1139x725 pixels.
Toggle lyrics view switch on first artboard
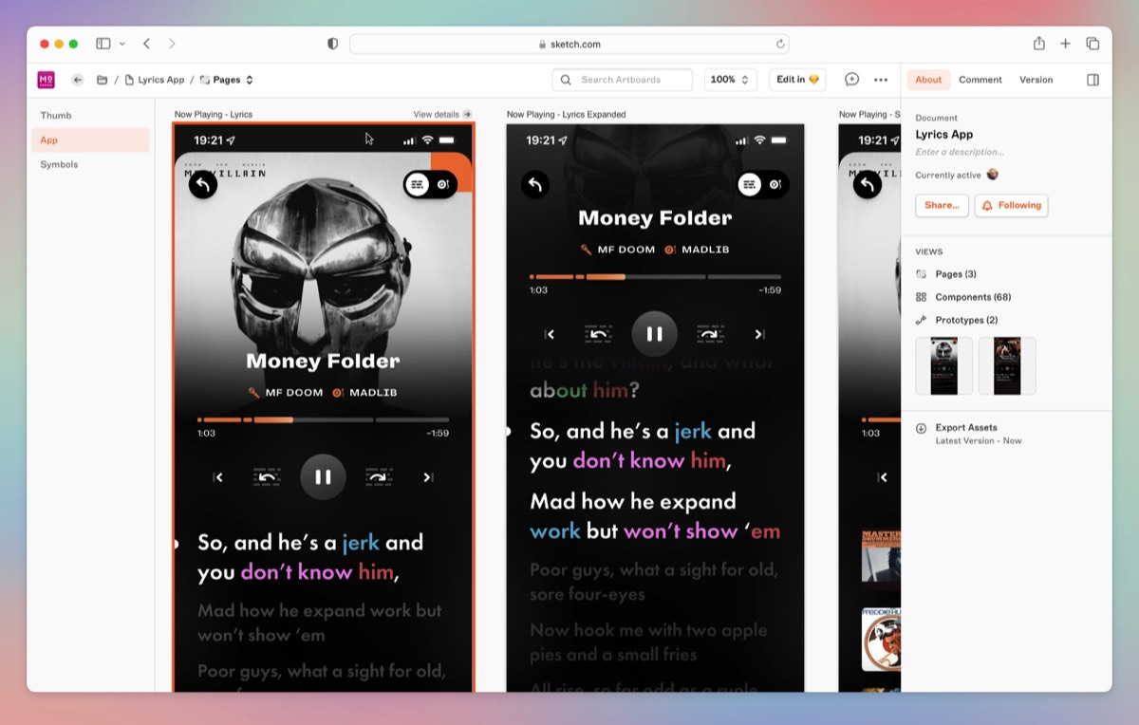(430, 184)
